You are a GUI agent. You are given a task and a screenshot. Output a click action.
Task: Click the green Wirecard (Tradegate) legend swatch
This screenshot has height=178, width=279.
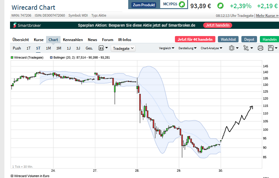click(x=12, y=58)
